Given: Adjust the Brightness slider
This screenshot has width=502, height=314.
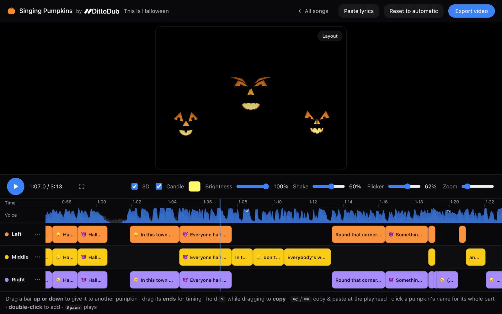Looking at the screenshot, I should click(253, 187).
